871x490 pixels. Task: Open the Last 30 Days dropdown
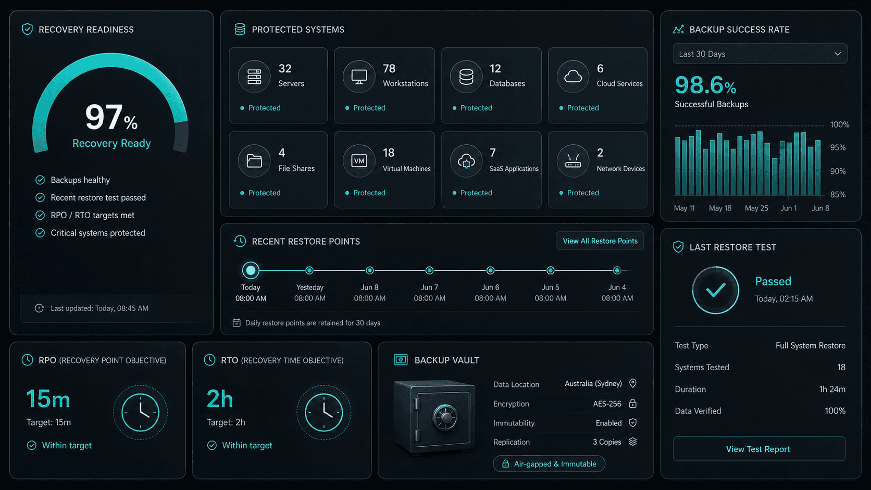click(760, 54)
